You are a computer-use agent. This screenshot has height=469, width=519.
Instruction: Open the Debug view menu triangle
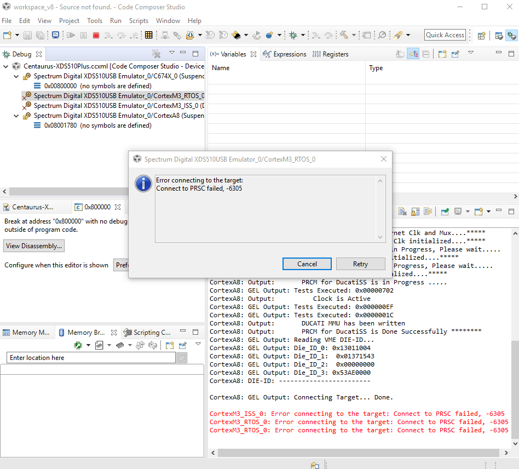coord(172,53)
